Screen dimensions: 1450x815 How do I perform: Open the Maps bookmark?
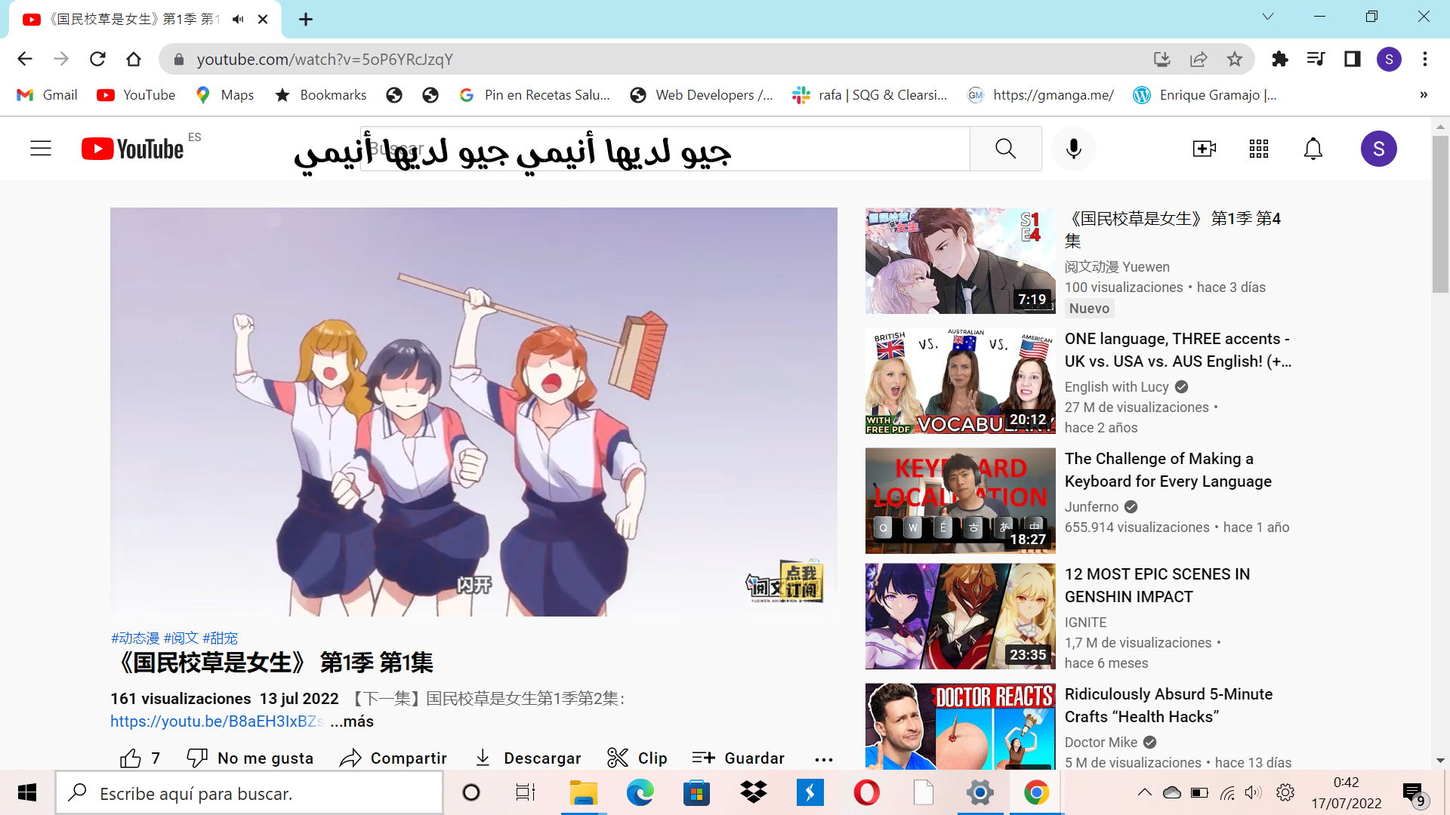[x=224, y=95]
